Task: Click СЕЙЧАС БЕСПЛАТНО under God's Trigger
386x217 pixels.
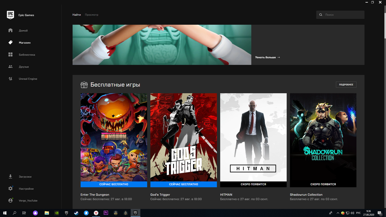Action: [x=184, y=184]
